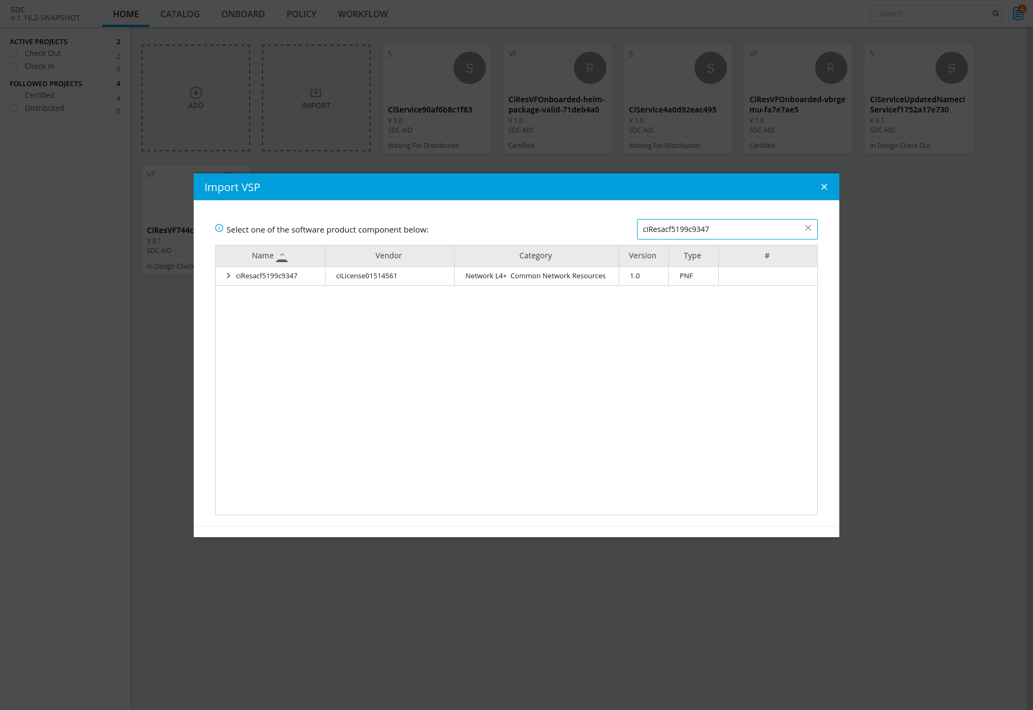This screenshot has width=1033, height=710.
Task: Toggle the Check In checkbox
Action: tap(14, 66)
